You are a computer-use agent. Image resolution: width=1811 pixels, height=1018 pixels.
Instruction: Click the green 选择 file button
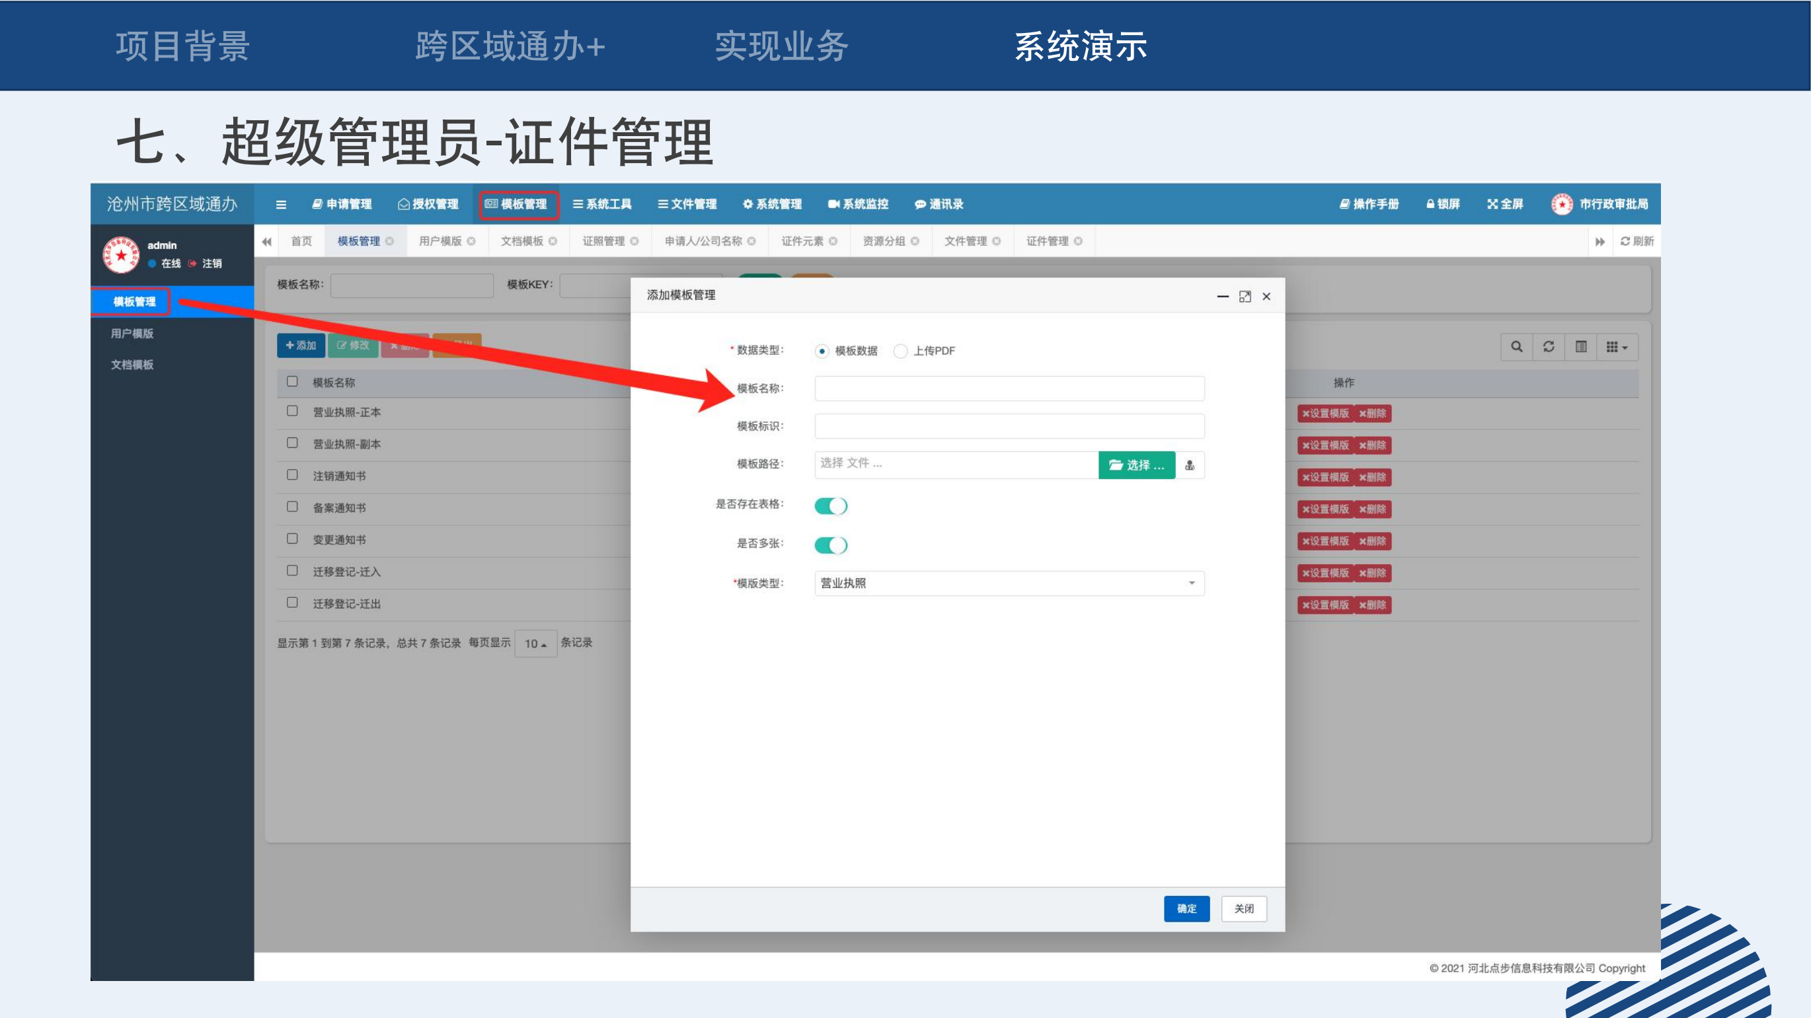click(x=1136, y=465)
